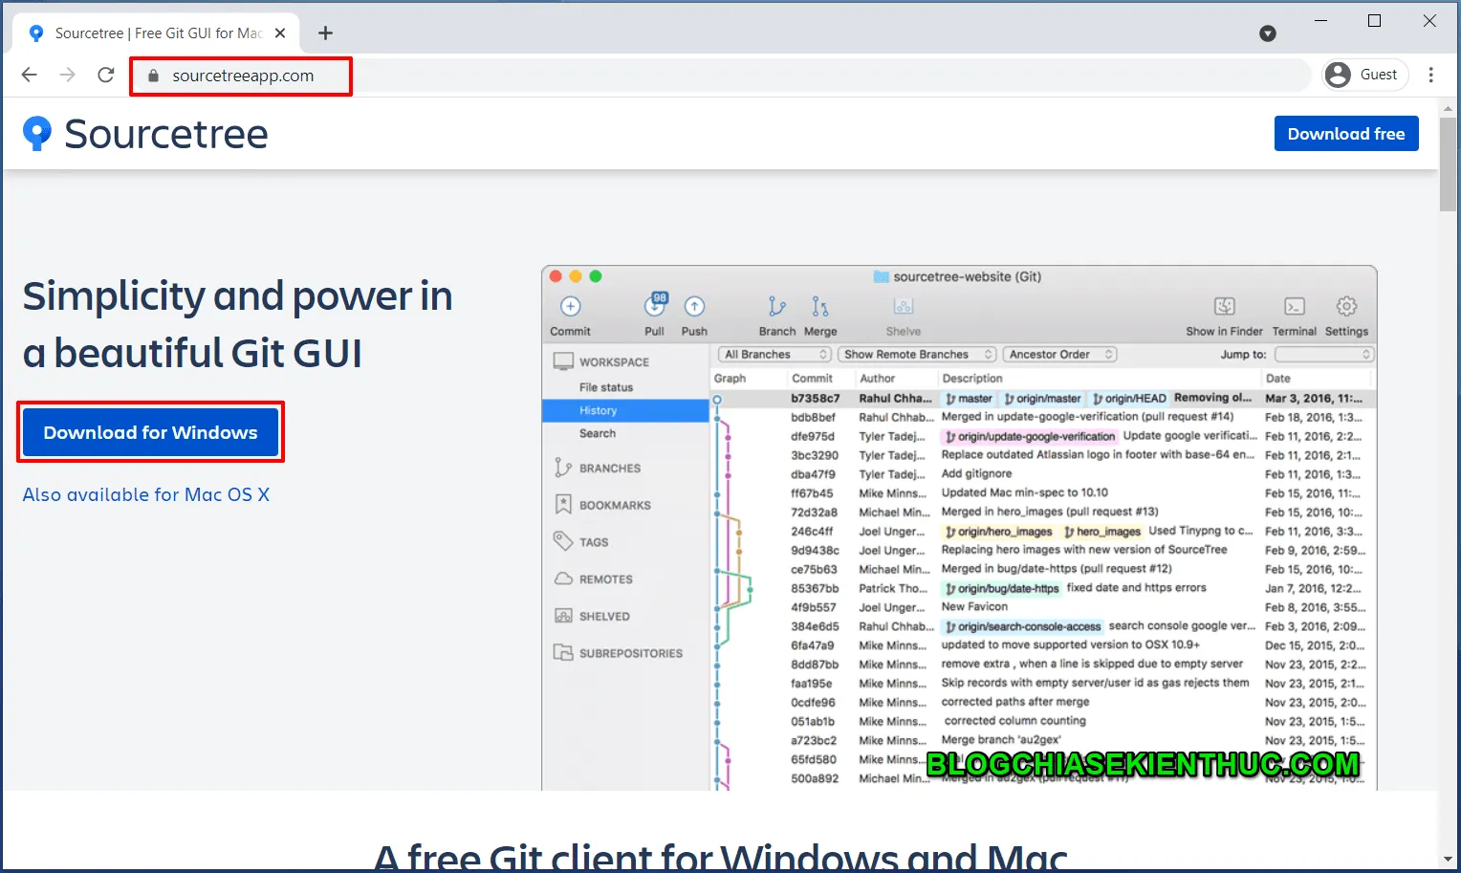Open the Mac OS X download link
The image size is (1461, 873).
pyautogui.click(x=146, y=494)
